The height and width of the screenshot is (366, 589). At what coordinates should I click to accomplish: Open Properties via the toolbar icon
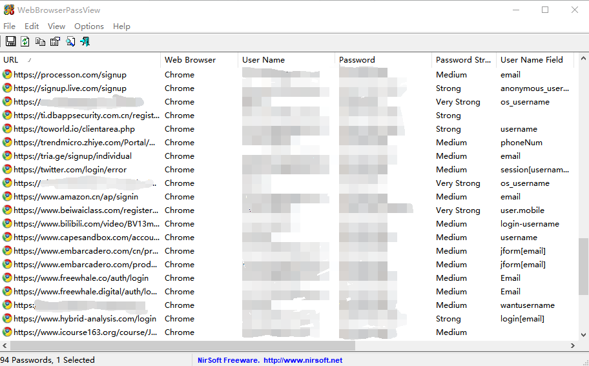[x=56, y=41]
